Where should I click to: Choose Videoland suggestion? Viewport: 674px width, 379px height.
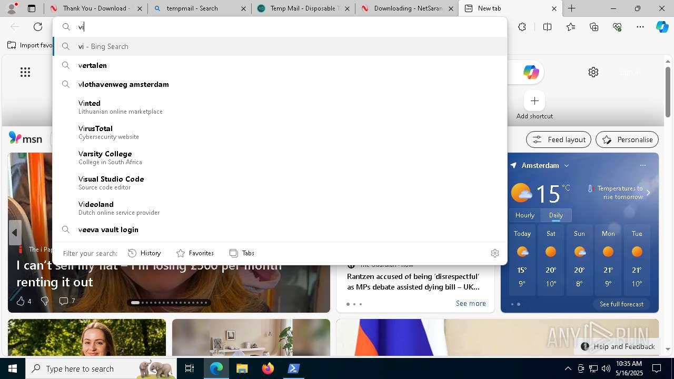tap(280, 208)
